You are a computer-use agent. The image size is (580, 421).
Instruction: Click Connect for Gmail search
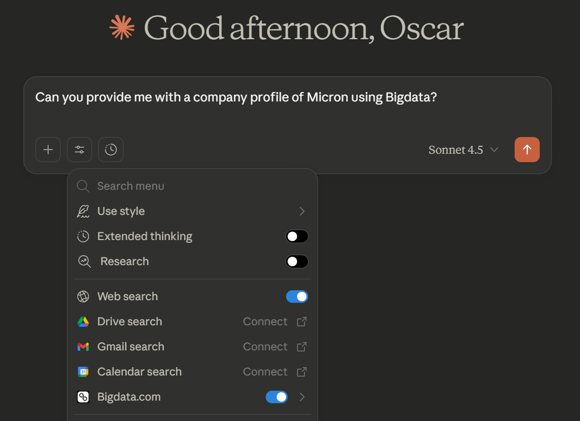coord(265,347)
